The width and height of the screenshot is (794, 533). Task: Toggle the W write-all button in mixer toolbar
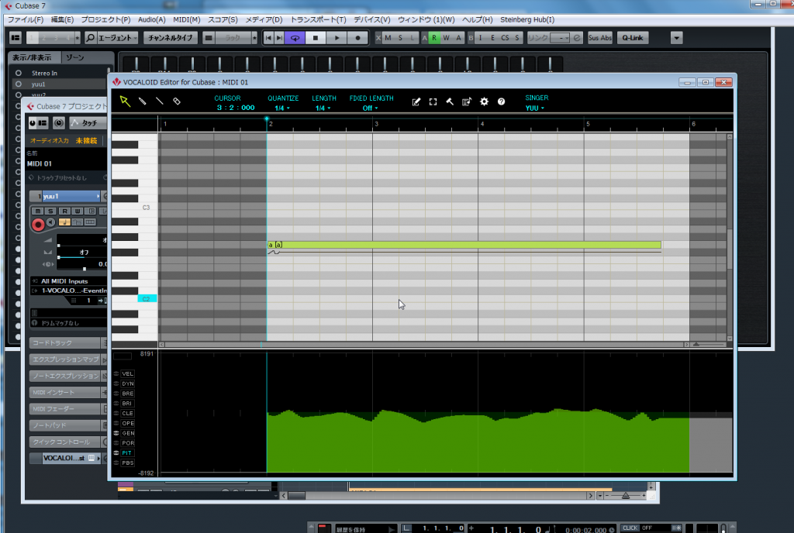pos(446,38)
